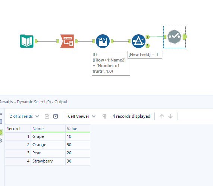
Task: Select the value cell 10
Action: [78, 136]
